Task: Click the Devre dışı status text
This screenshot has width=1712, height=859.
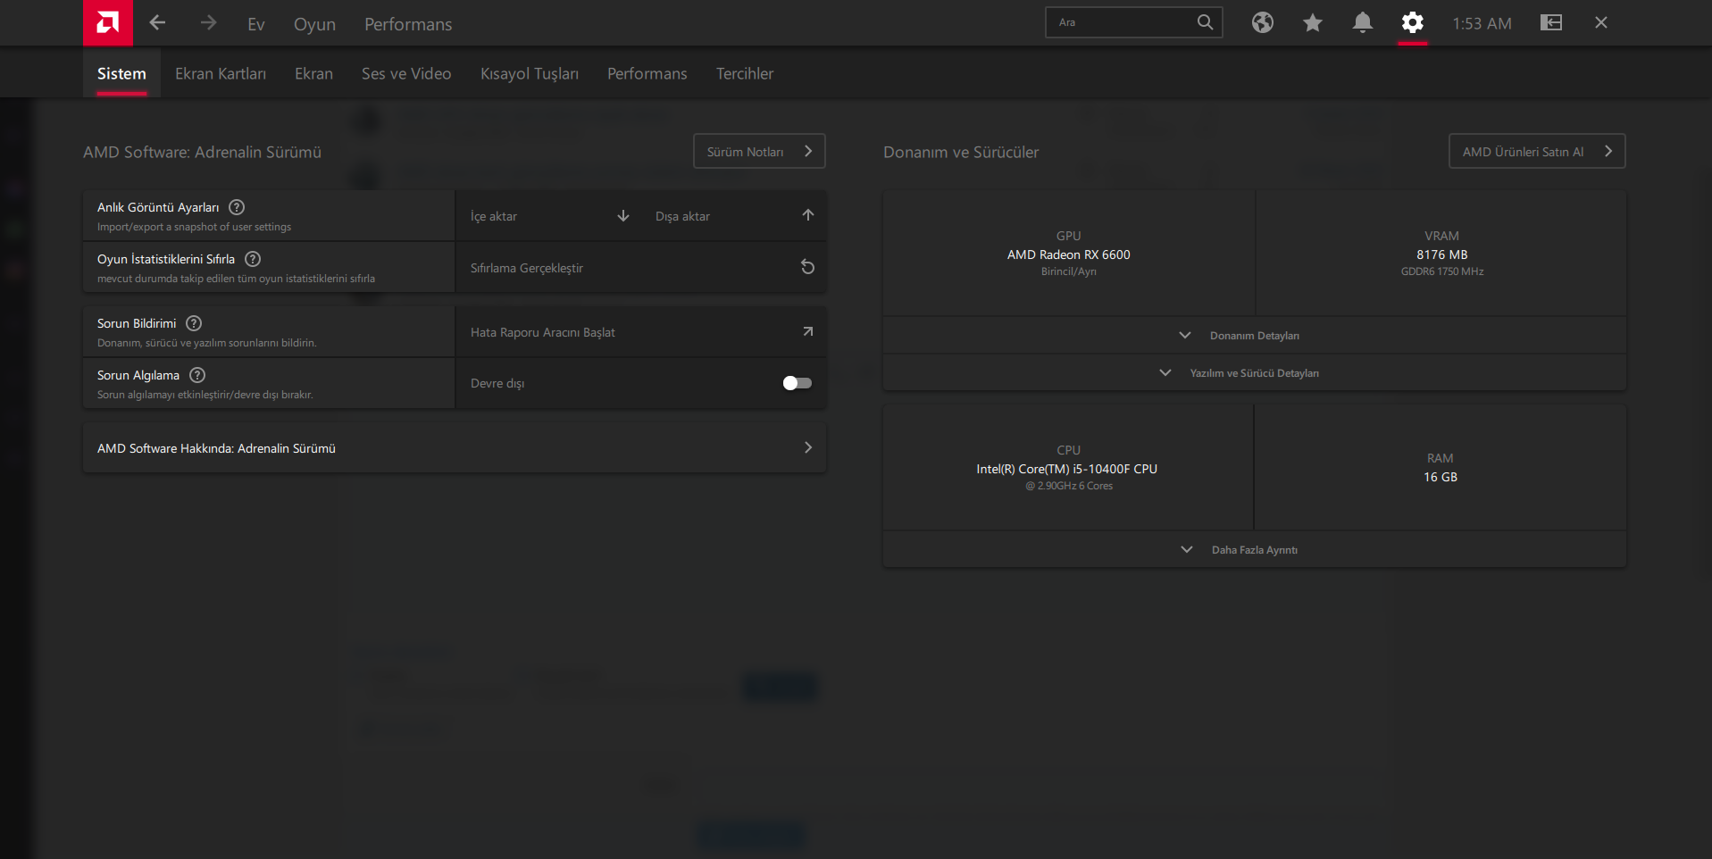Action: 497,383
